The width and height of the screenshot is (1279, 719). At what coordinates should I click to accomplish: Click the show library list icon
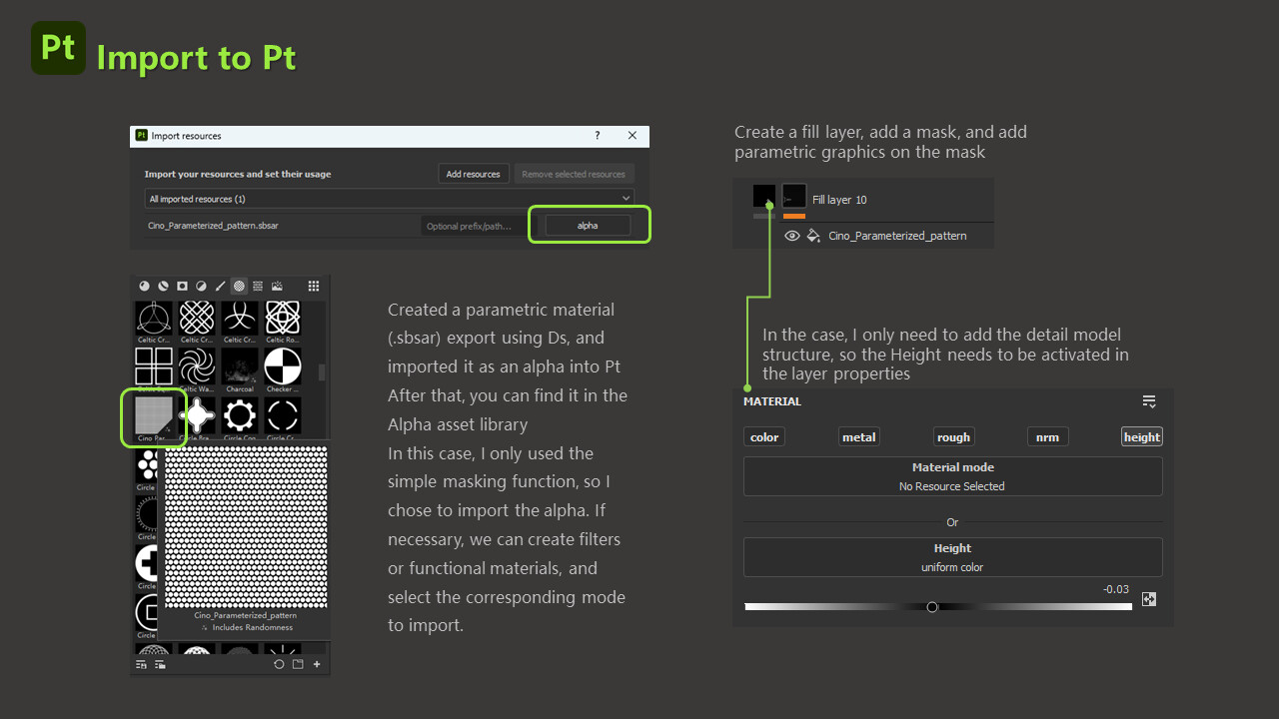pyautogui.click(x=142, y=664)
